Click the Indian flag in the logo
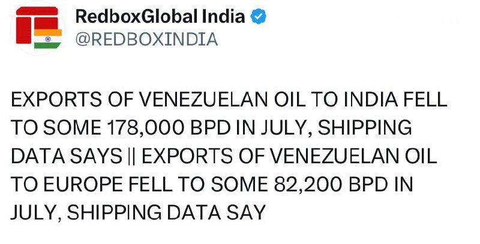The width and height of the screenshot is (480, 244). [x=48, y=39]
